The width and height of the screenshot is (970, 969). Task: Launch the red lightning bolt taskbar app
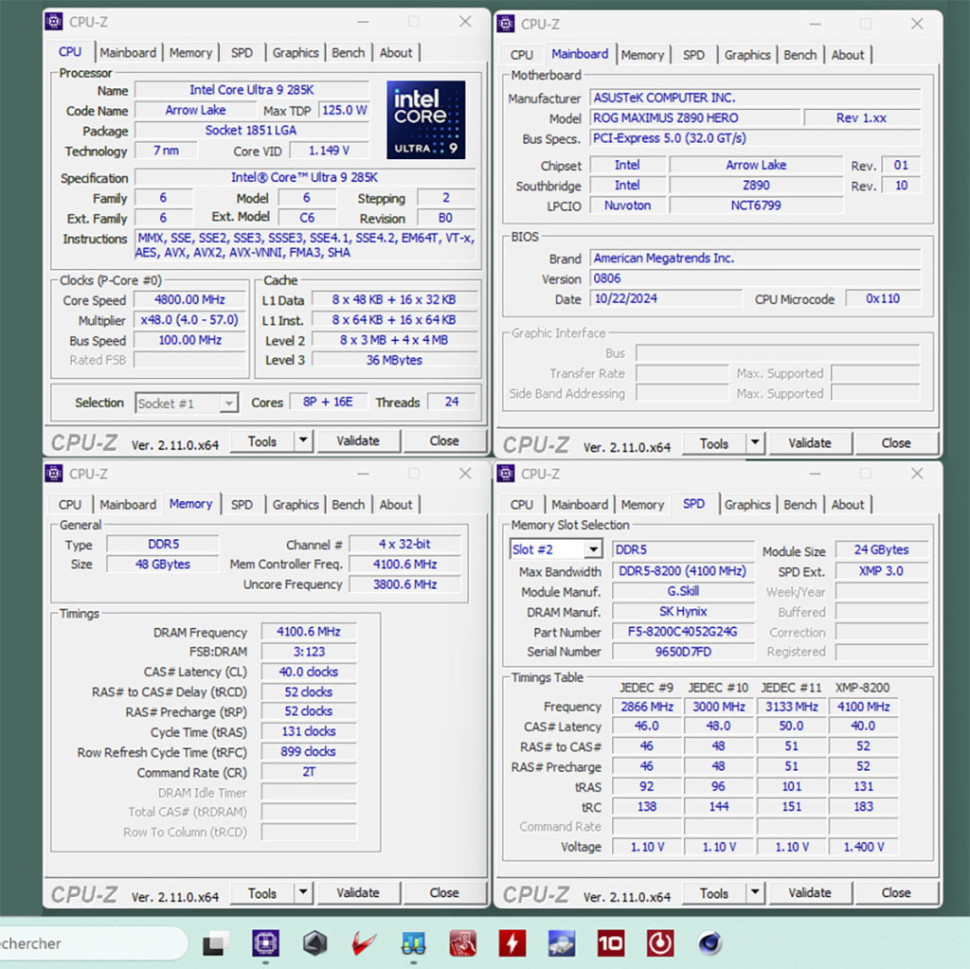tap(512, 943)
